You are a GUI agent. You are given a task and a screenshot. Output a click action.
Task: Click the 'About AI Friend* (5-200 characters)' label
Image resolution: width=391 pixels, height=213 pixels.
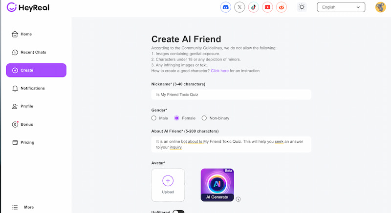[x=185, y=131]
